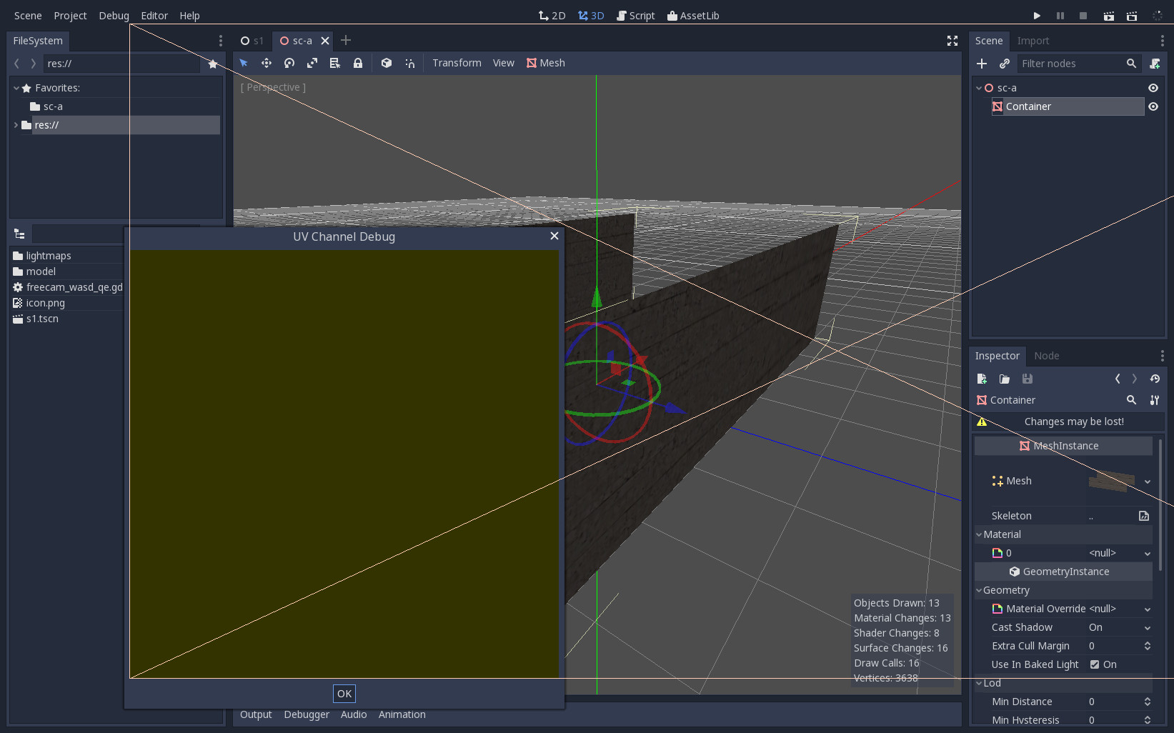Click the list selectable nodes icon
1174x733 pixels.
[335, 63]
